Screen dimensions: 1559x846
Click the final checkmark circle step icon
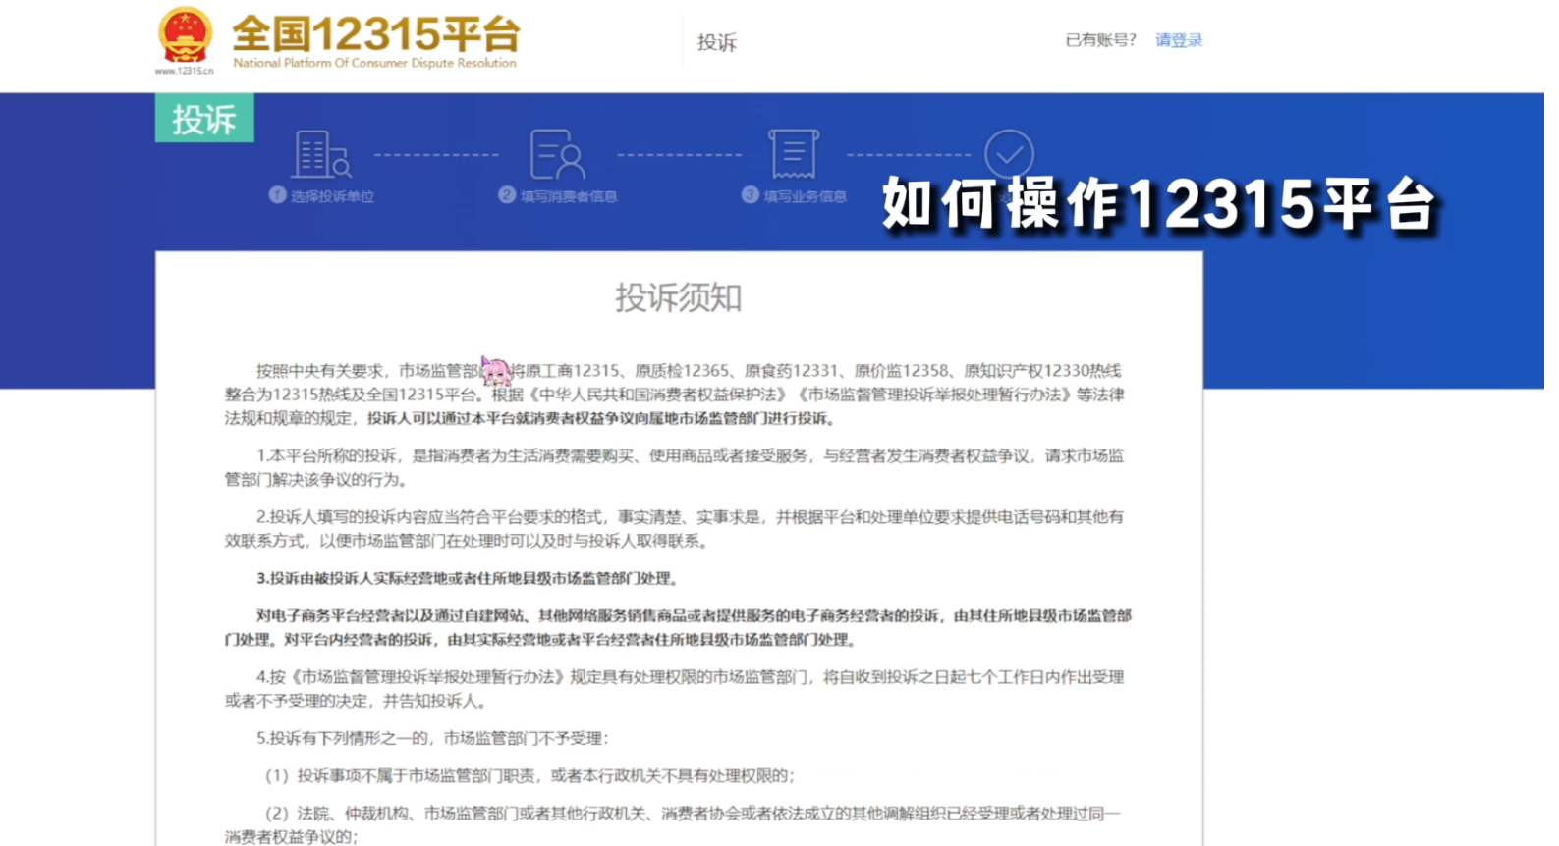pos(1009,153)
